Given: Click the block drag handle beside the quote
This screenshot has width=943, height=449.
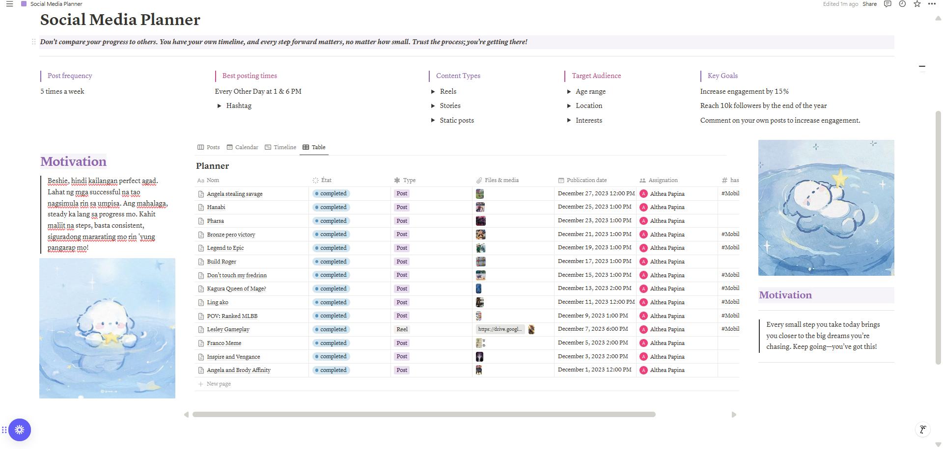Looking at the screenshot, I should coord(33,42).
